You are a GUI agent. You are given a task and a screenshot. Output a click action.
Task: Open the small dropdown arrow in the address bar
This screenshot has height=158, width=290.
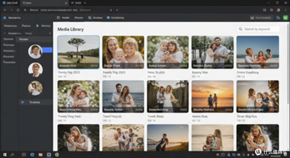[x=117, y=10]
